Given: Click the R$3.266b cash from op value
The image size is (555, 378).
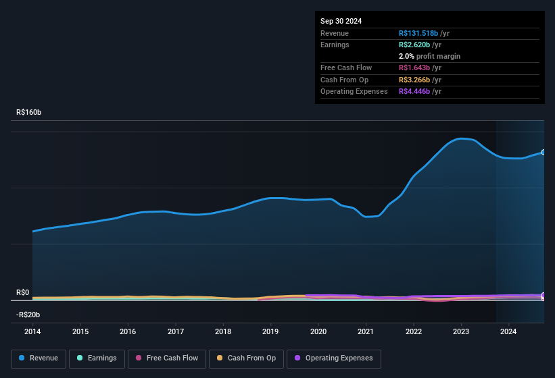Looking at the screenshot, I should (414, 80).
